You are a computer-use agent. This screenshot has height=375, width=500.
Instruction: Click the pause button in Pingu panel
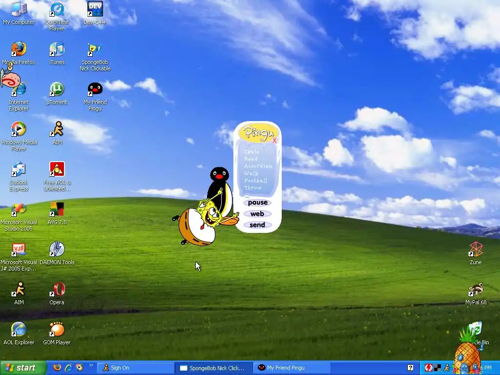[257, 203]
